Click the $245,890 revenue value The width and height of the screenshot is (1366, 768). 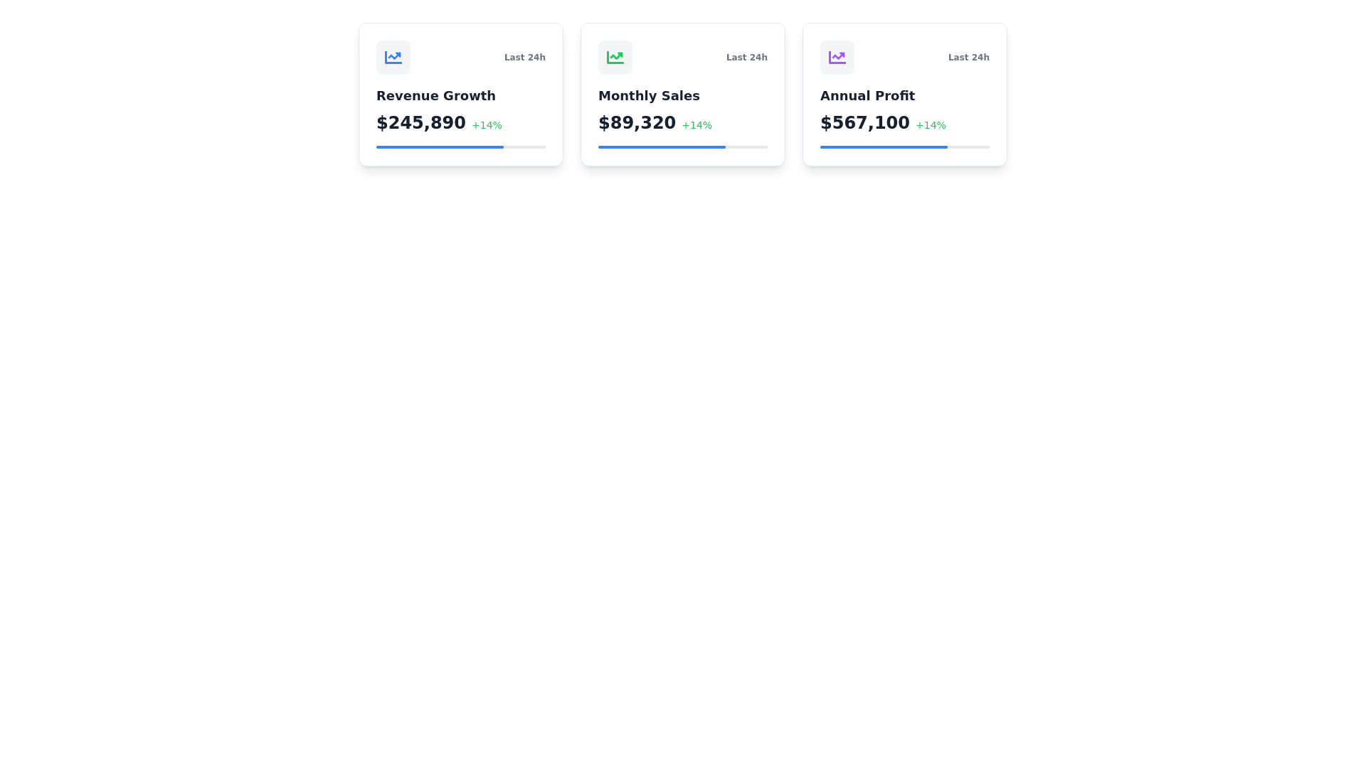click(x=421, y=122)
